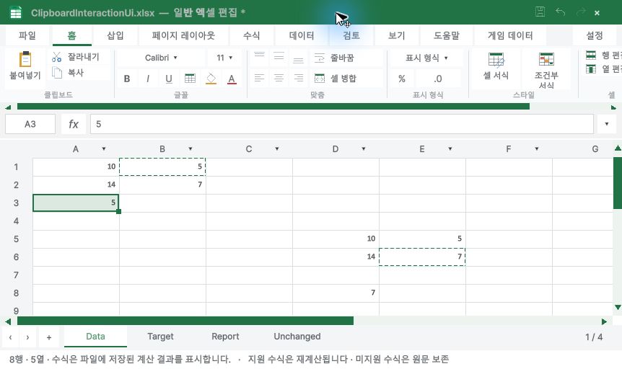Open Conditional formatting (조건부 서식)
Screen dimensions: 622x369
click(x=546, y=70)
